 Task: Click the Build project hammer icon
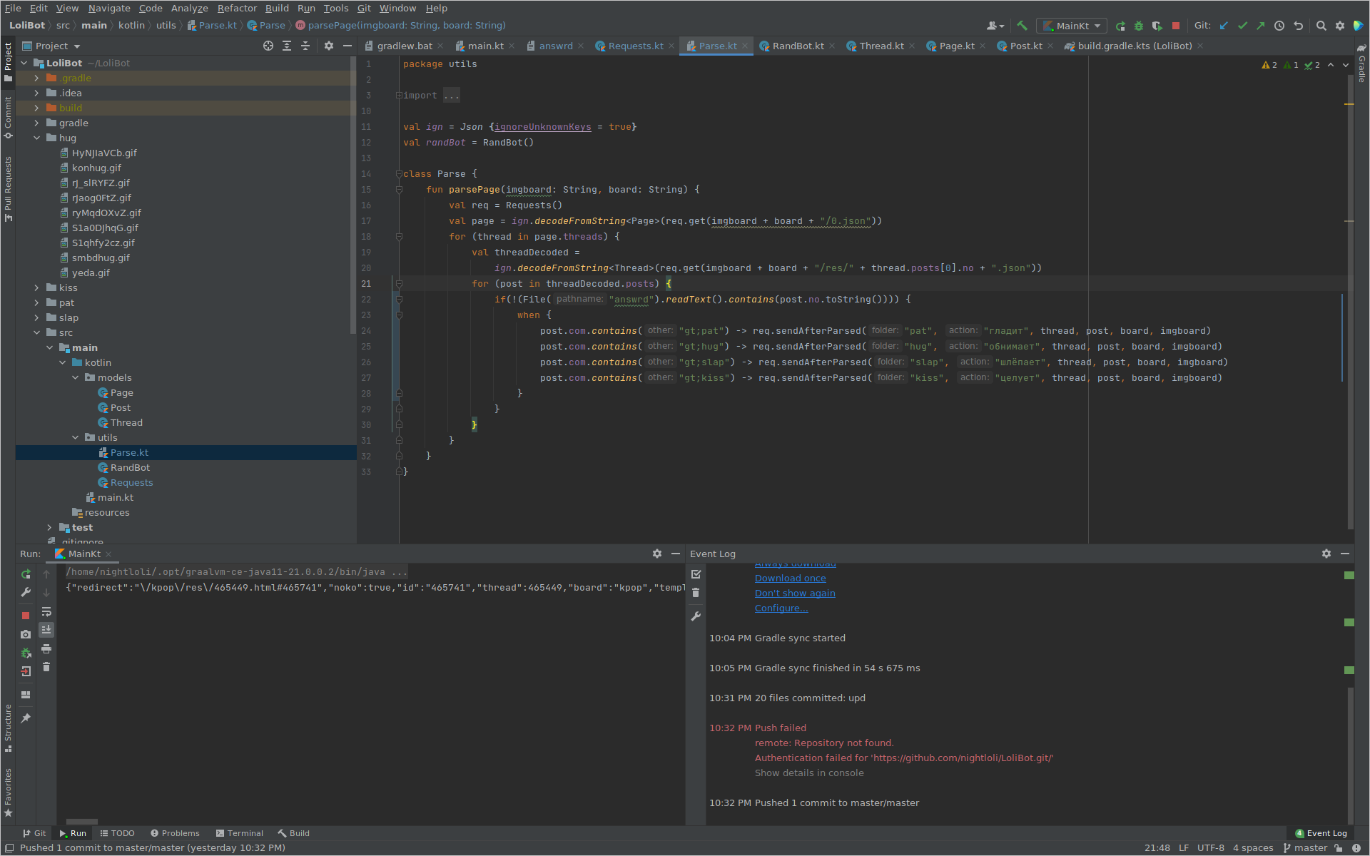point(1022,26)
